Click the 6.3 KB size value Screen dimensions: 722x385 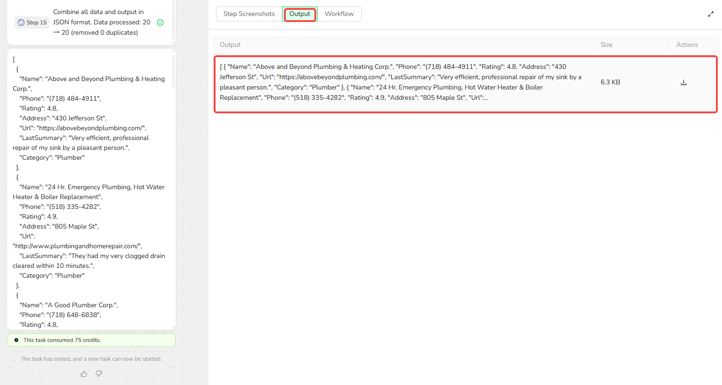(x=610, y=82)
